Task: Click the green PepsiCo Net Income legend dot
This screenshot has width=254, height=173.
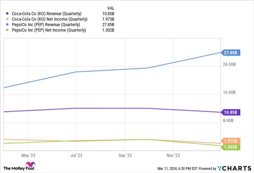Action: pyautogui.click(x=8, y=30)
